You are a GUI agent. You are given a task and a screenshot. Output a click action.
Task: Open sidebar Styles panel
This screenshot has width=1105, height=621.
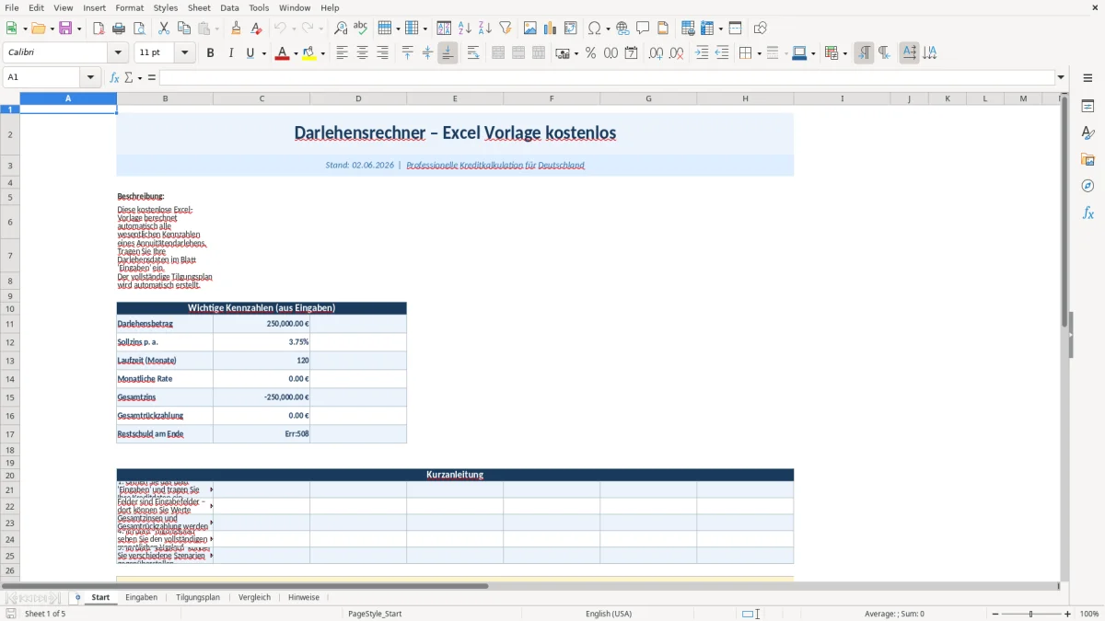tap(1088, 133)
